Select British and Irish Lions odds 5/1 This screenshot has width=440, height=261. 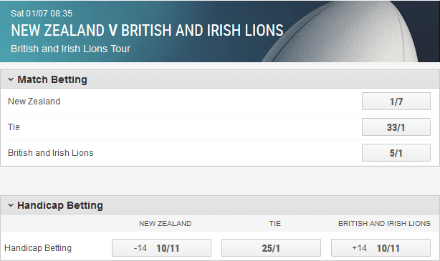[x=396, y=153]
